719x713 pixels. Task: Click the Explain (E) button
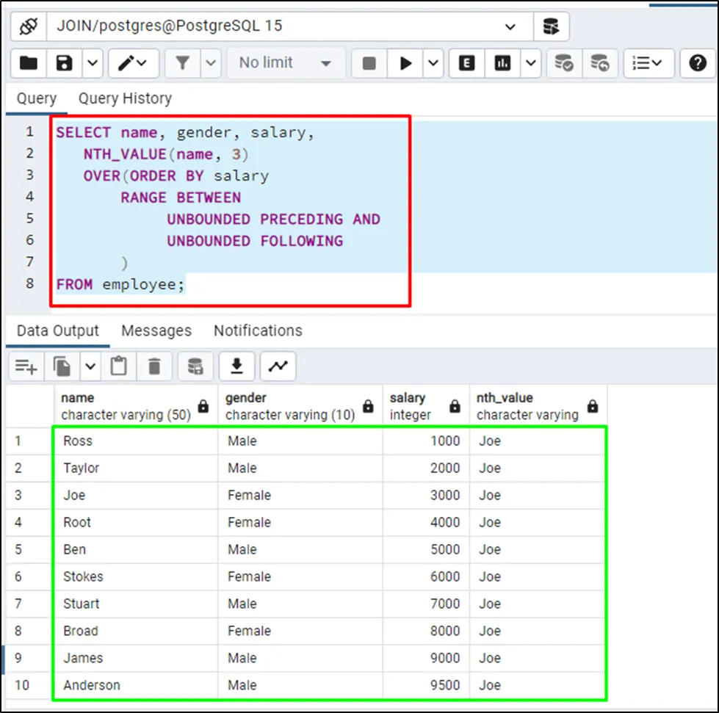pos(466,63)
